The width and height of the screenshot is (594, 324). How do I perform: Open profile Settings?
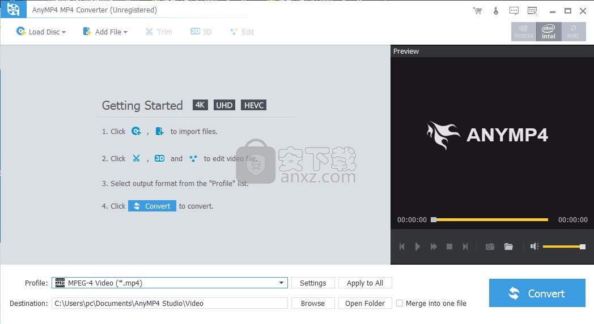313,283
